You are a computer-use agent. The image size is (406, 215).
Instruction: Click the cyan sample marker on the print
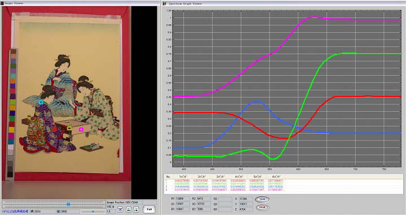[x=41, y=102]
